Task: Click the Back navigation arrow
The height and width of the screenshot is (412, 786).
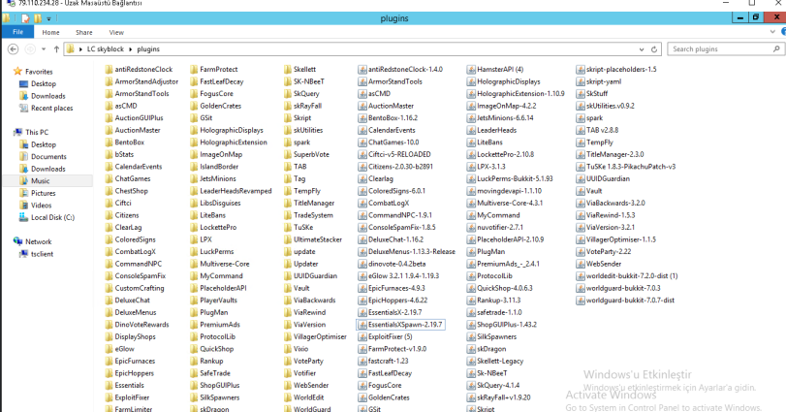Action: click(14, 49)
